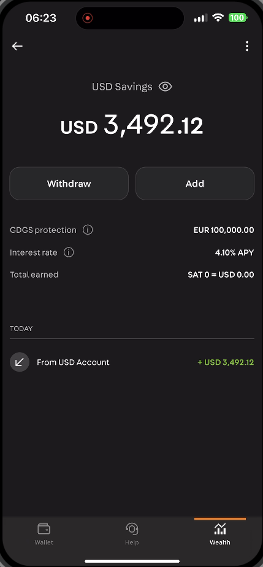
Task: Open the From USD Account transaction
Action: pyautogui.click(x=132, y=362)
